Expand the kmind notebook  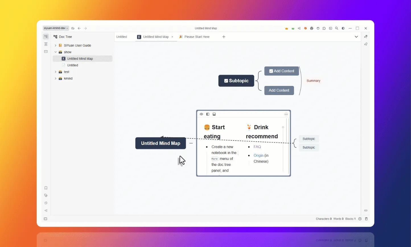[56, 79]
